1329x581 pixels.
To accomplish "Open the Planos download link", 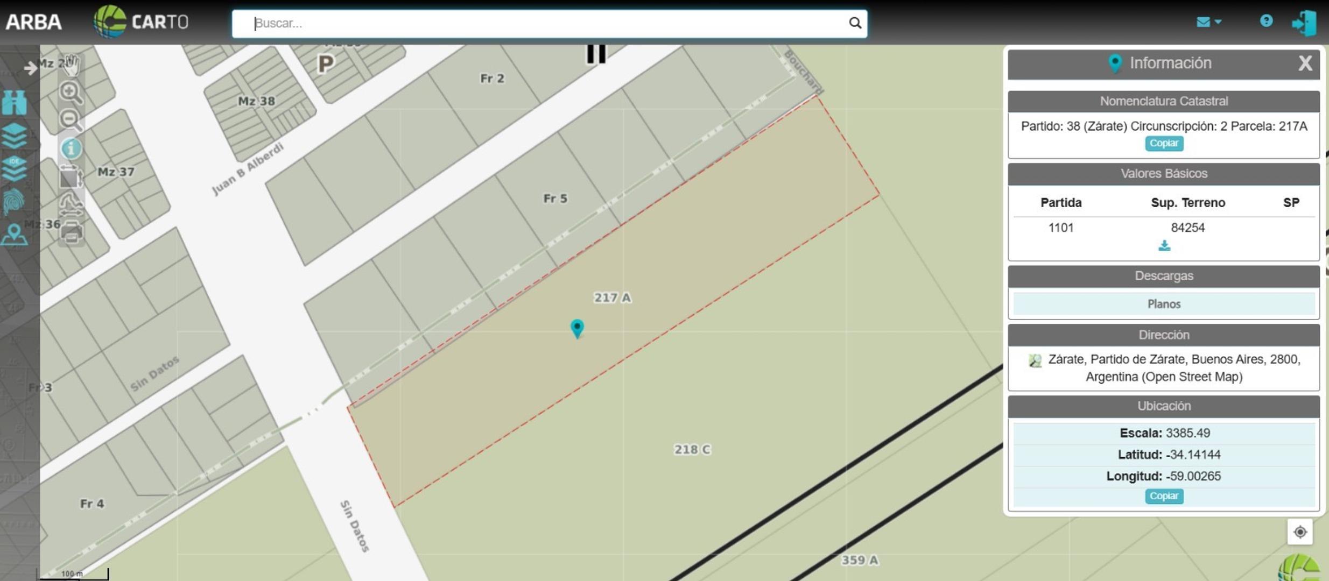I will (1164, 303).
